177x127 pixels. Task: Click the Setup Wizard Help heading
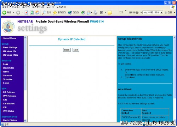pos(130,39)
